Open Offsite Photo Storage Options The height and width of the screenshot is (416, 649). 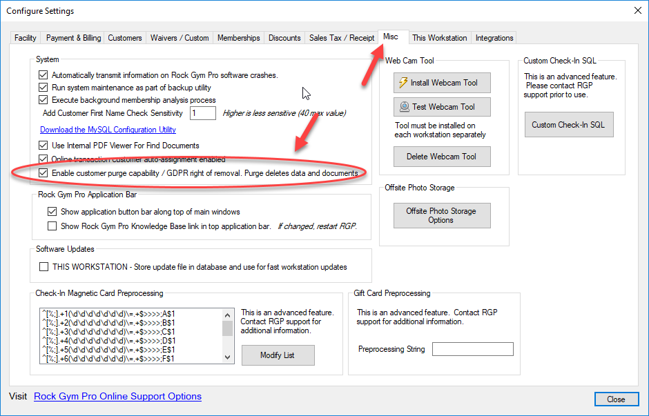point(442,215)
